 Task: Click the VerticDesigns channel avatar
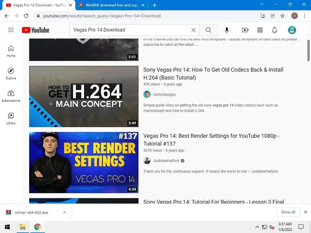coord(147,95)
